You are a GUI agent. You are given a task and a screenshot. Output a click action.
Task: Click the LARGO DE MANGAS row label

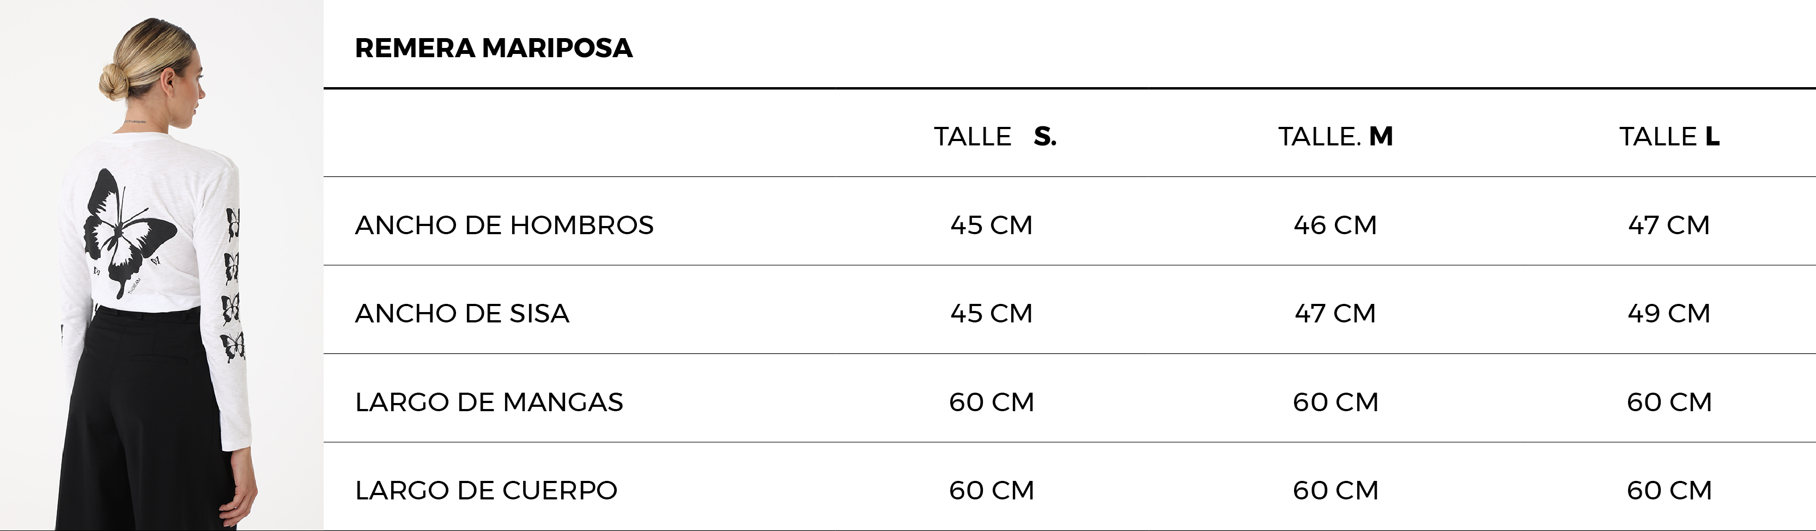click(x=489, y=402)
